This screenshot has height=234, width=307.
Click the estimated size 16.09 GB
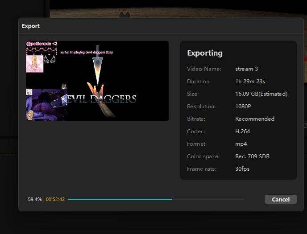(x=261, y=94)
